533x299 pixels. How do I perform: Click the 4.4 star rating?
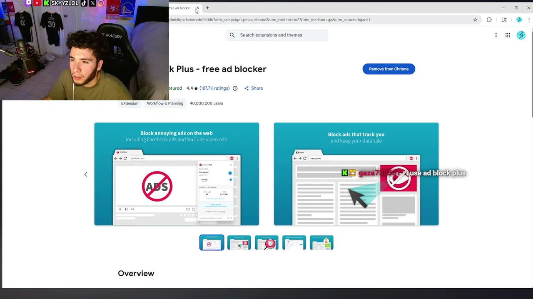[x=192, y=88]
